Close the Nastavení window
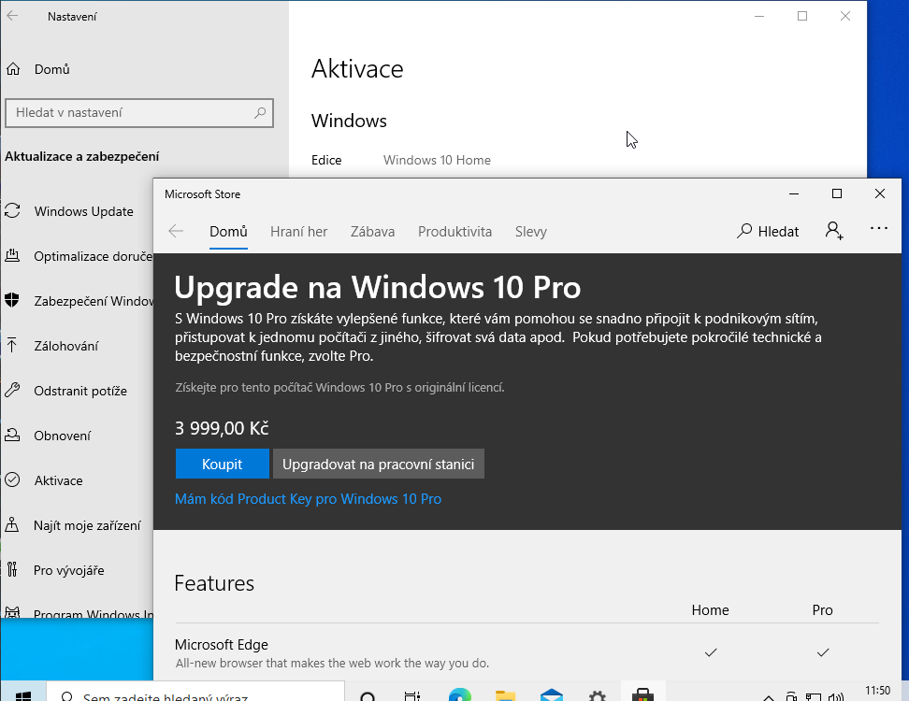This screenshot has height=701, width=909. point(845,16)
